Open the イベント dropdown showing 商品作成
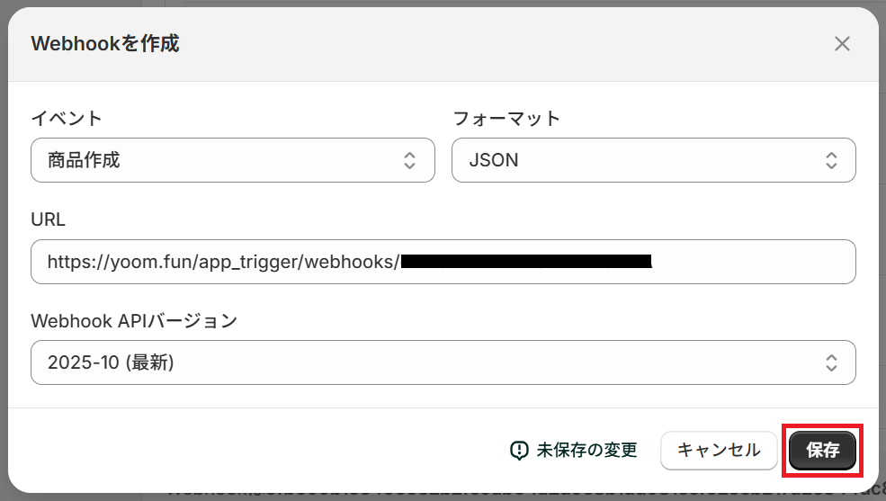Screen dimensions: 886x501 pyautogui.click(x=216, y=161)
